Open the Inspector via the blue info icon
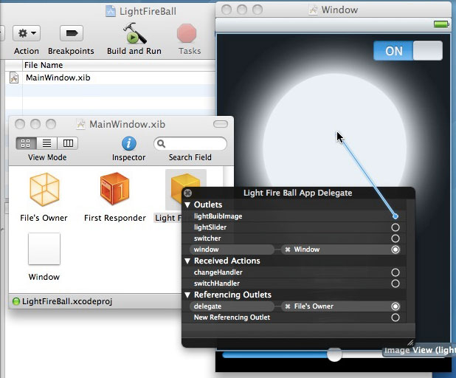The height and width of the screenshot is (378, 456). click(x=129, y=143)
